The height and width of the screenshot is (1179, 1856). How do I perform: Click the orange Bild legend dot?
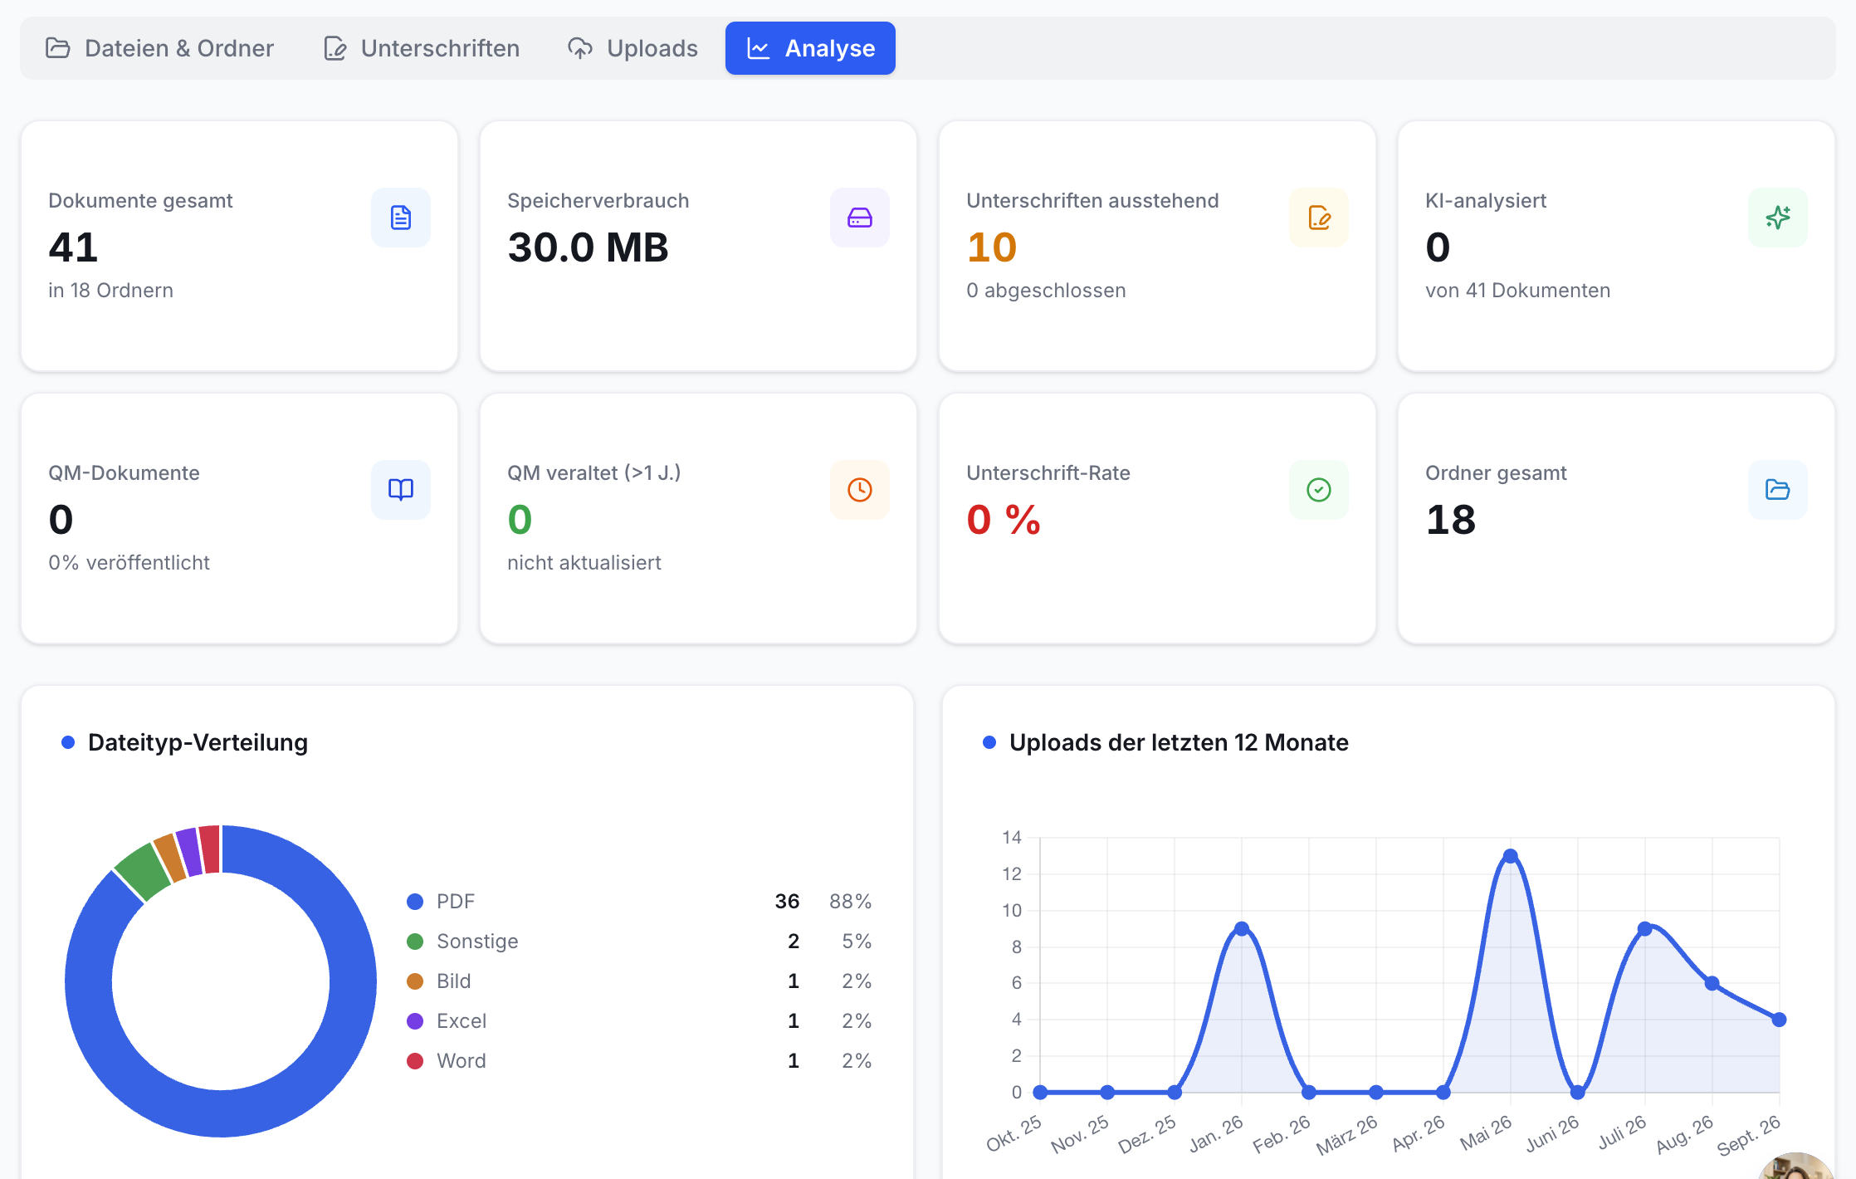point(415,981)
